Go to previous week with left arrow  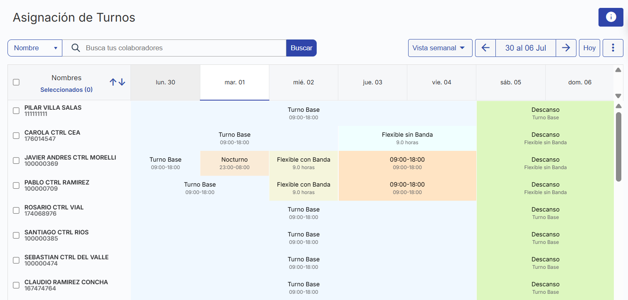485,48
